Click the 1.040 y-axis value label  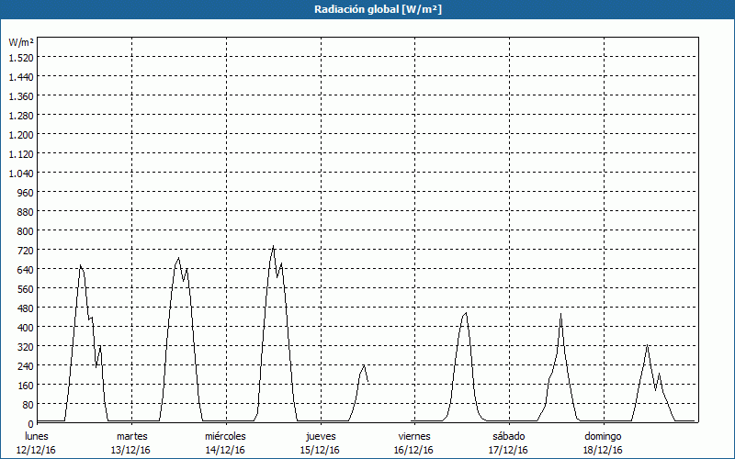coord(20,173)
